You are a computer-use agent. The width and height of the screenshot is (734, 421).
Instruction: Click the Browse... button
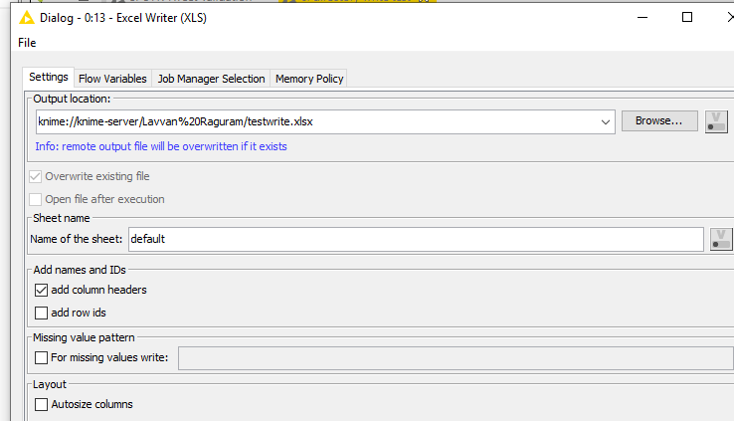(658, 121)
